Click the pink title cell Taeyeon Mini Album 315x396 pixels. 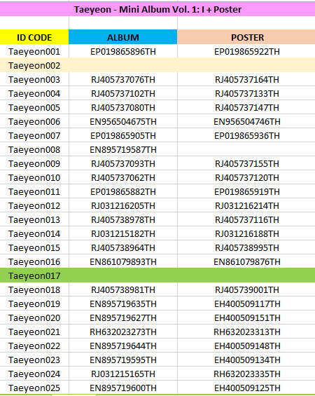pyautogui.click(x=157, y=9)
